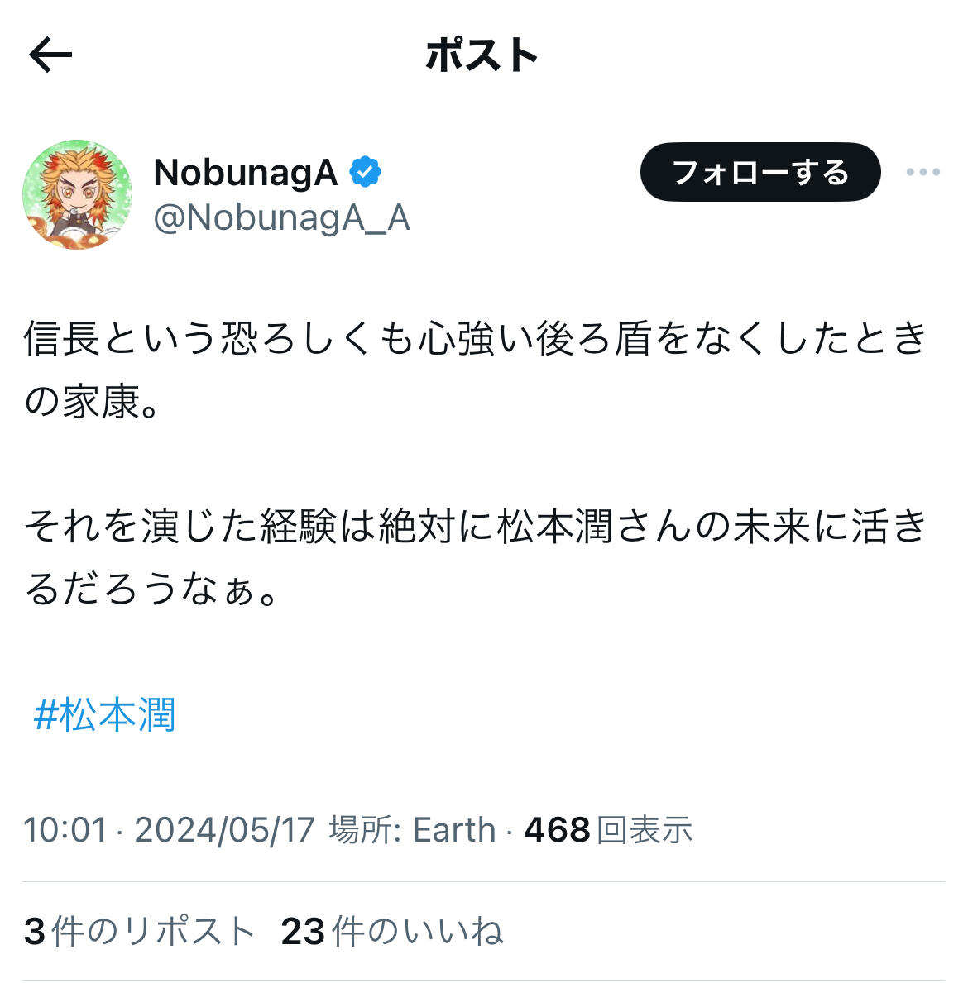Click the tweet line の家康。
The image size is (968, 983).
[93, 401]
